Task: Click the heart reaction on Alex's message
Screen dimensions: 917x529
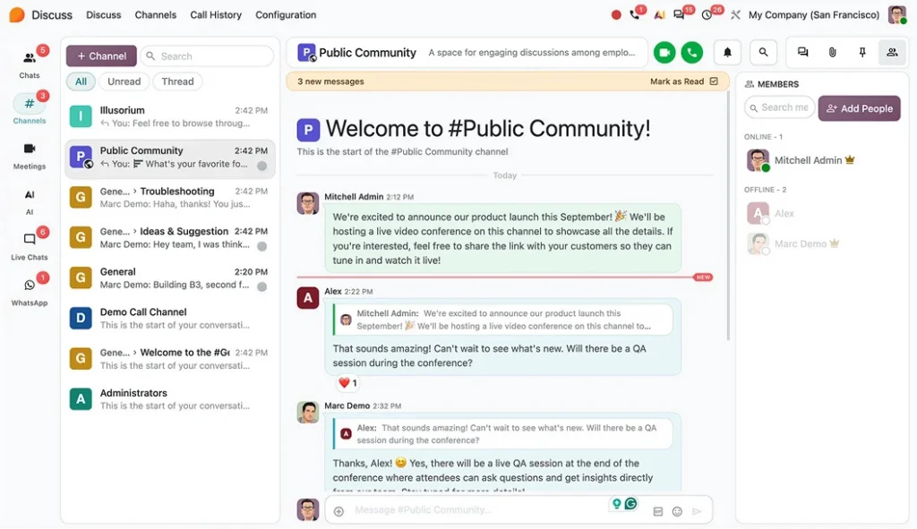Action: (x=347, y=383)
